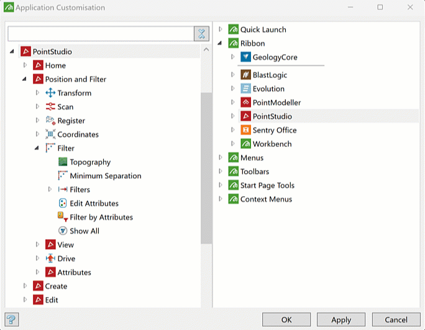This screenshot has width=425, height=330.
Task: Expand the Menus node
Action: tap(221, 158)
